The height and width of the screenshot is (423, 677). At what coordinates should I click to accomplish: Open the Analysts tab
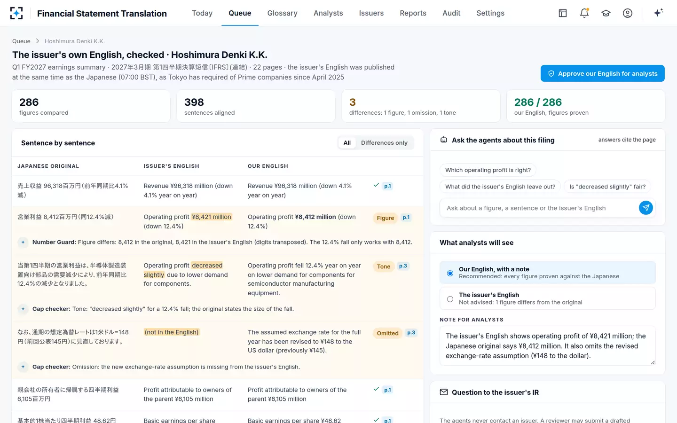click(328, 13)
